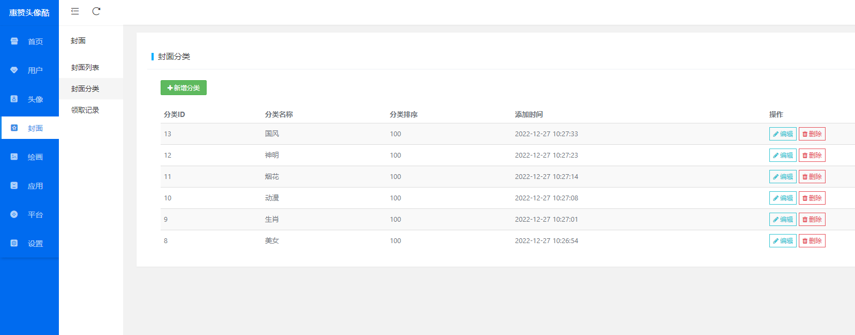Viewport: 855px width, 335px height.
Task: Click the 封面 heading above the submenu
Action: [78, 41]
